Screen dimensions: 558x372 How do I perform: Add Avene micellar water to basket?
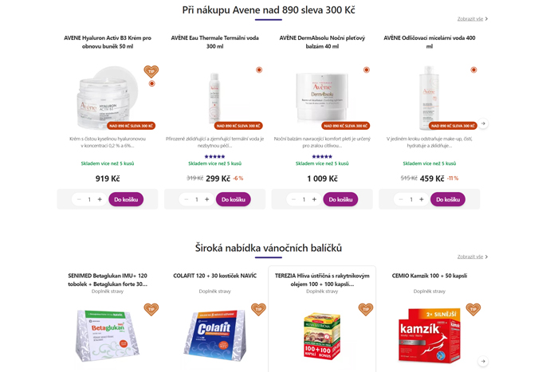[x=448, y=199]
